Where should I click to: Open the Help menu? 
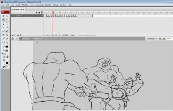click(69, 5)
